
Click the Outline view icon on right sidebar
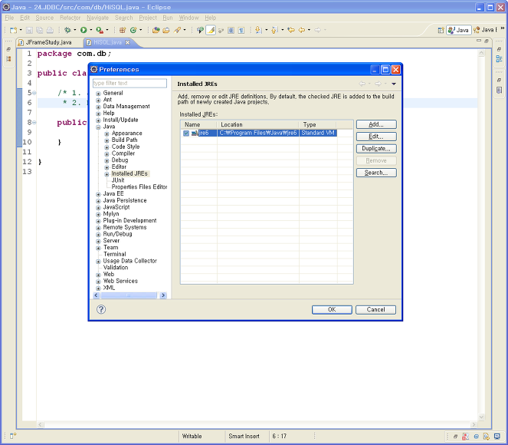pyautogui.click(x=499, y=59)
